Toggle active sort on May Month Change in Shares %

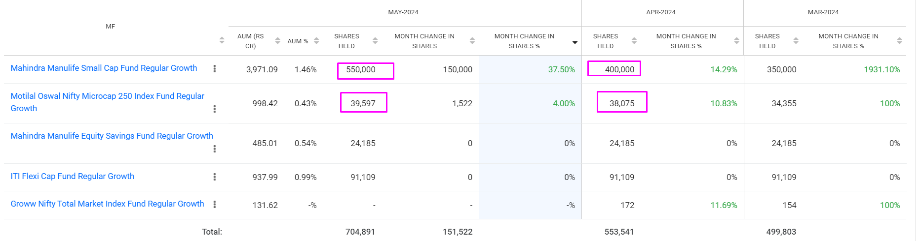[x=575, y=42]
